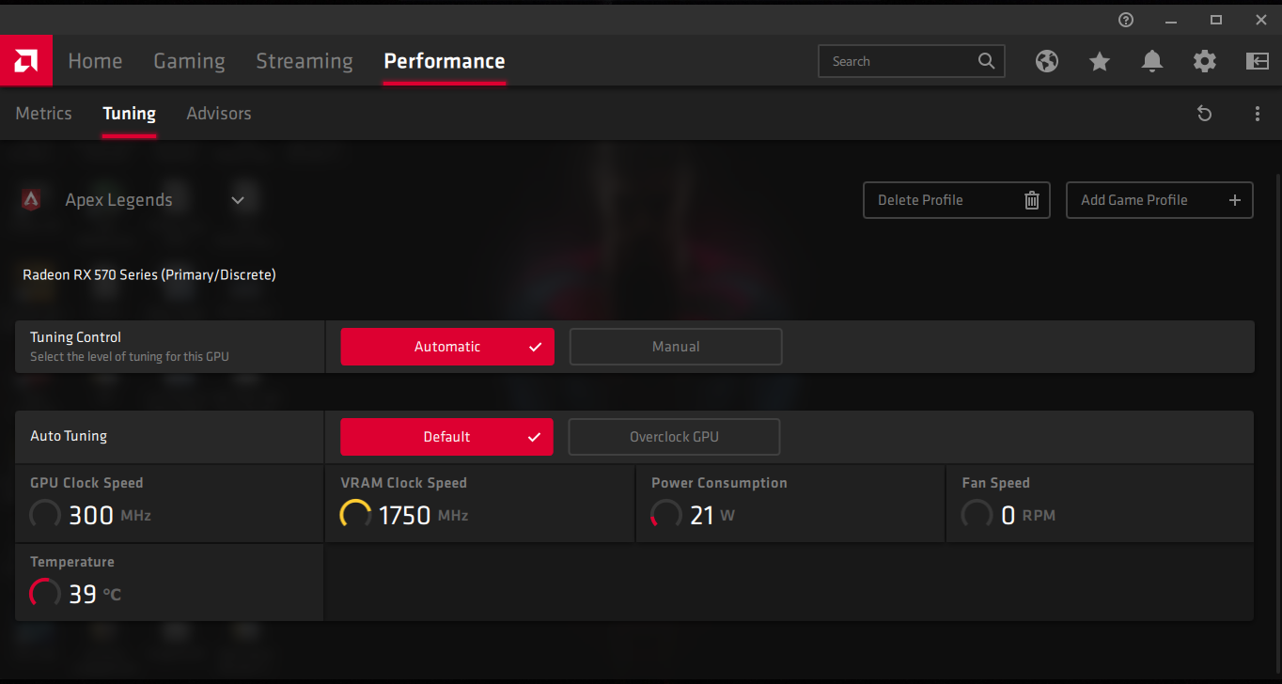Click plus icon in Add Game Profile
The height and width of the screenshot is (684, 1282).
1235,200
